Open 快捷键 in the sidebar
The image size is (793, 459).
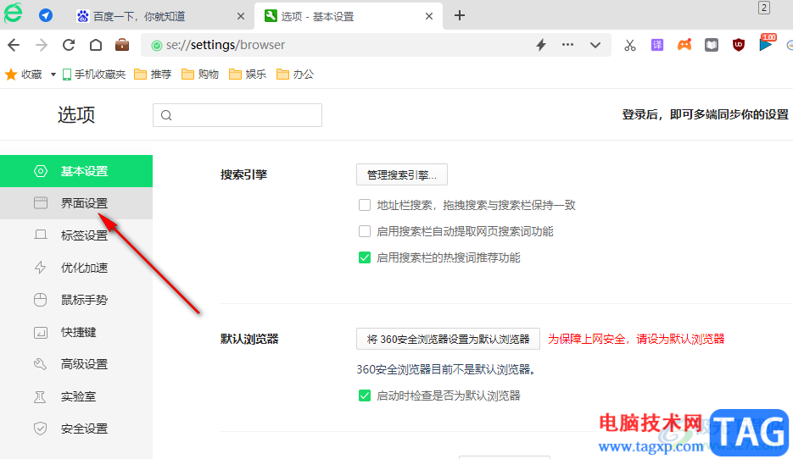[x=76, y=332]
